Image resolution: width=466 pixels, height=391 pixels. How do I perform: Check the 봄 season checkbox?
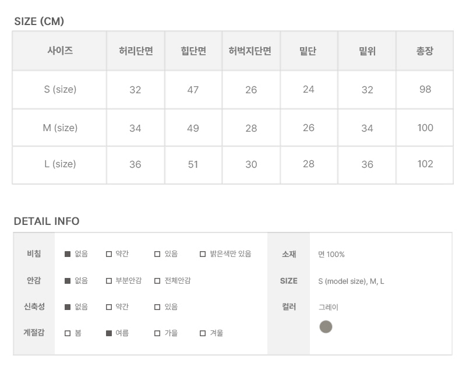pyautogui.click(x=68, y=333)
